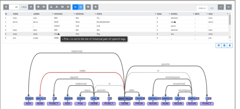Image resolution: width=240 pixels, height=109 pixels.
Task: Undo the last annotation change
Action: coord(75,7)
